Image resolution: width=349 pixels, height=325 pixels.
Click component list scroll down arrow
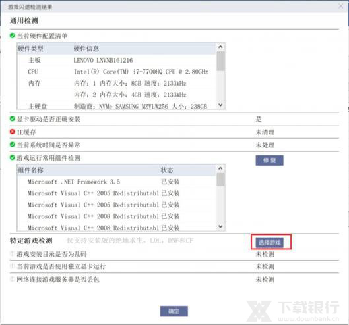pyautogui.click(x=220, y=226)
